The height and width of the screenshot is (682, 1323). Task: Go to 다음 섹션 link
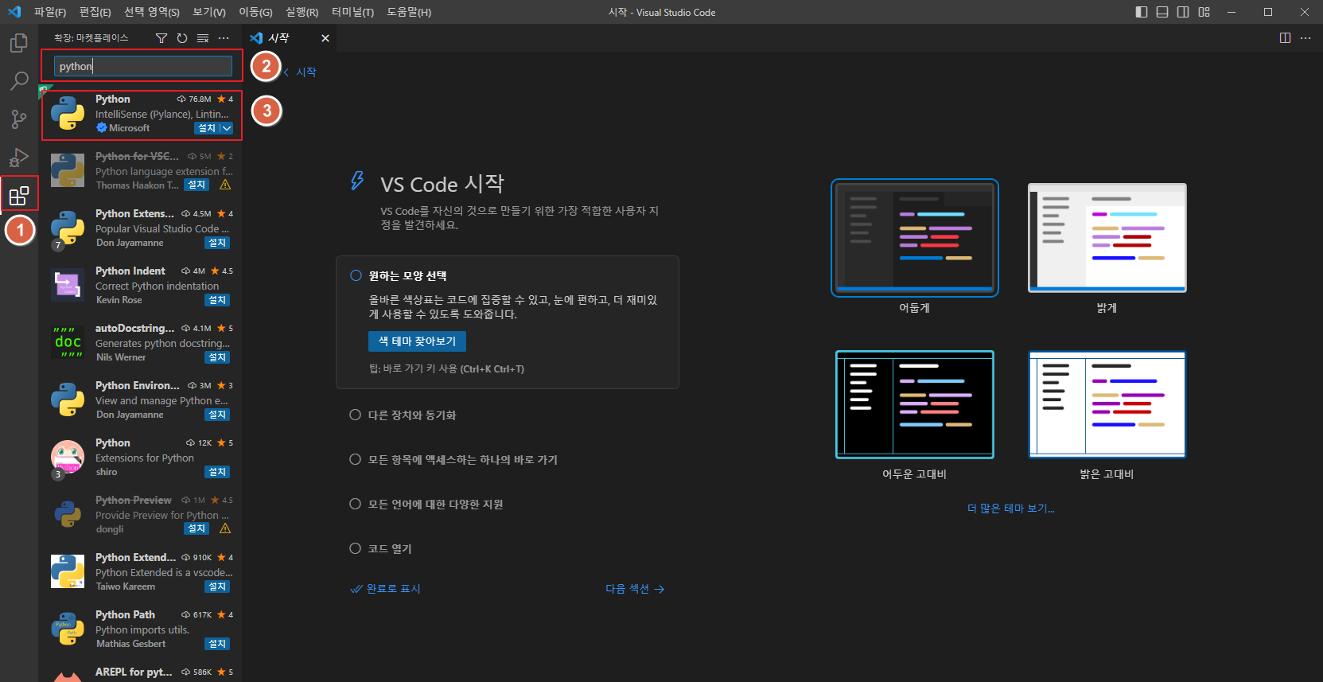[x=635, y=589]
